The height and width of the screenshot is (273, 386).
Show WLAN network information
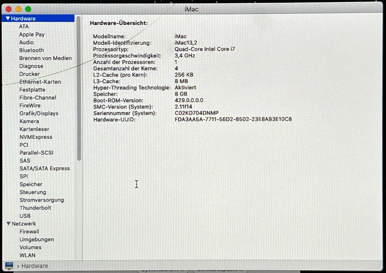(x=27, y=255)
